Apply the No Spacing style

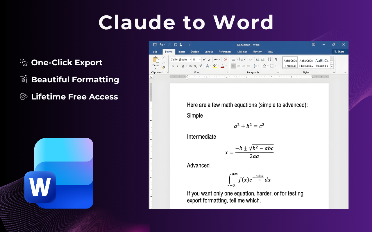pos(306,62)
